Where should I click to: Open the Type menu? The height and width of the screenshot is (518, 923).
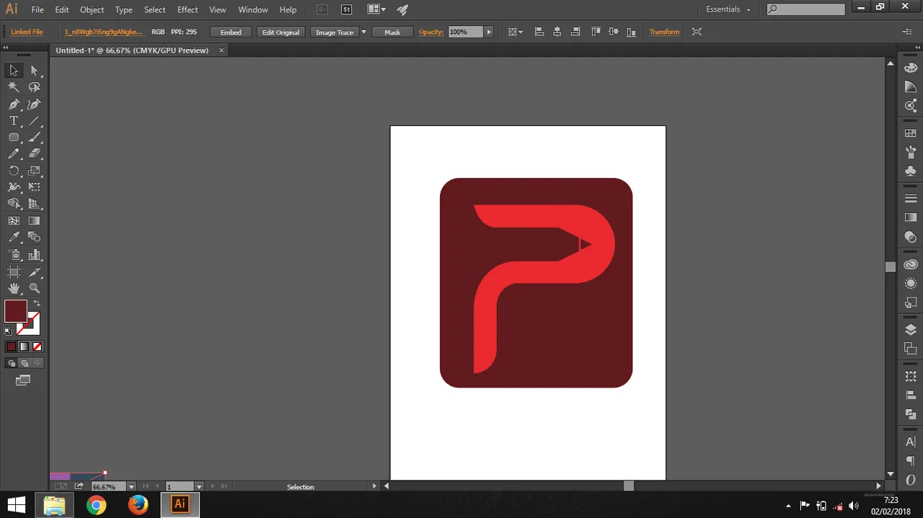point(124,9)
